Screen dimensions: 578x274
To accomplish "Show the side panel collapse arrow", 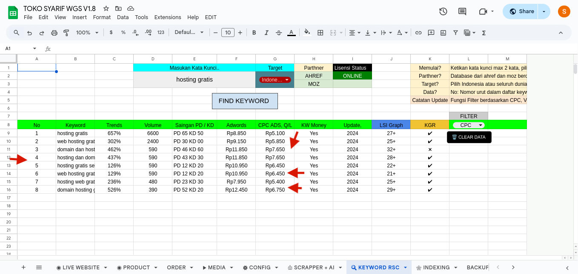I will tap(567, 268).
